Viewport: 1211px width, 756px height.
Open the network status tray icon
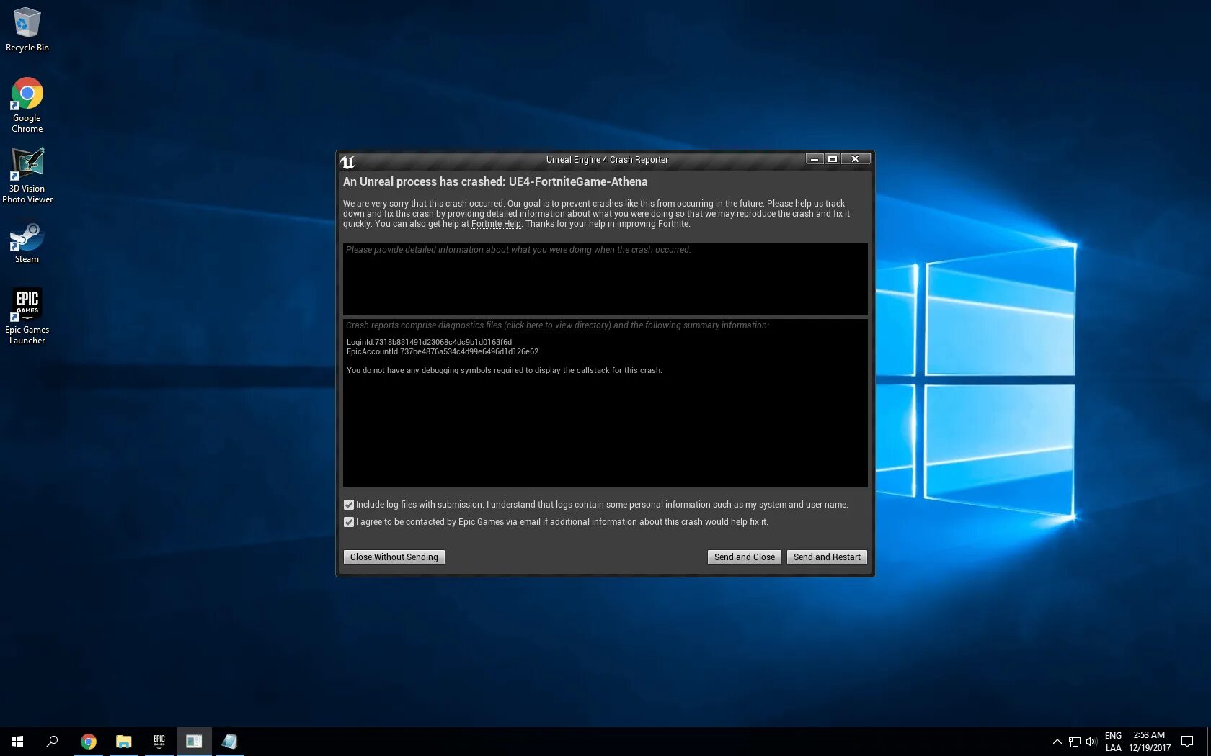[1074, 742]
